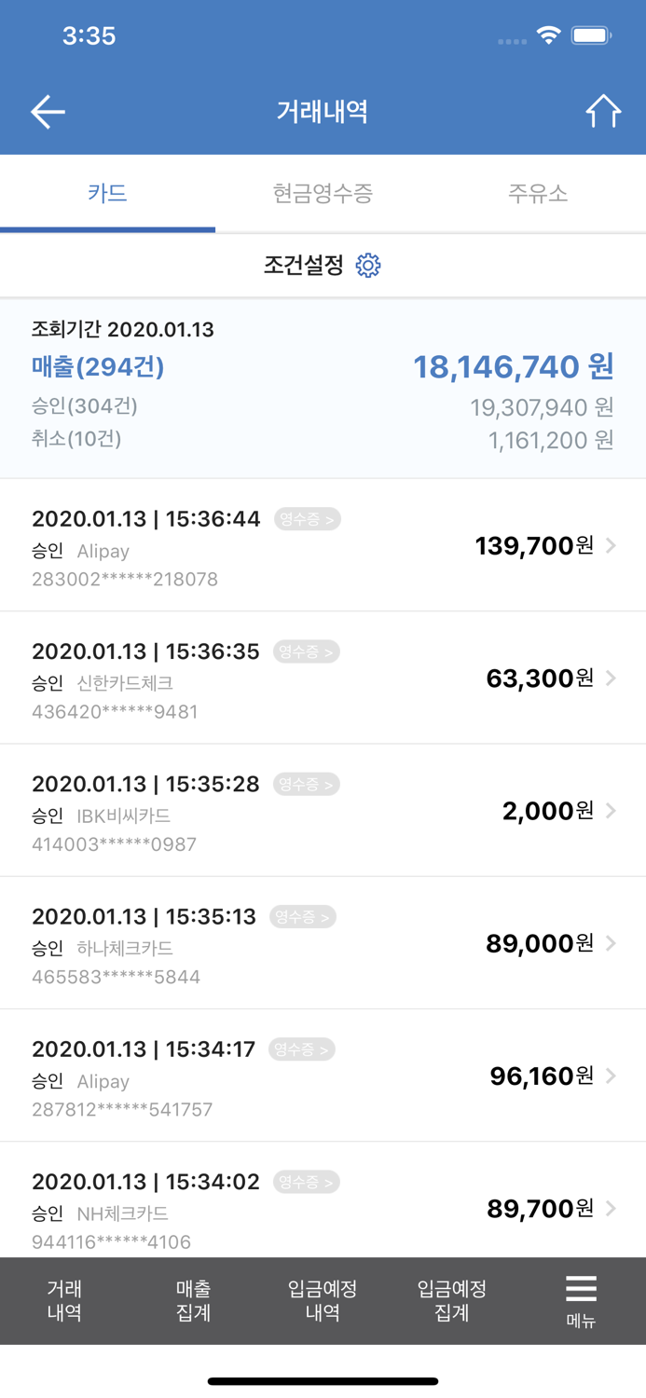Open the 메뉴 hamburger icon
This screenshot has height=1398, width=646.
[580, 1291]
